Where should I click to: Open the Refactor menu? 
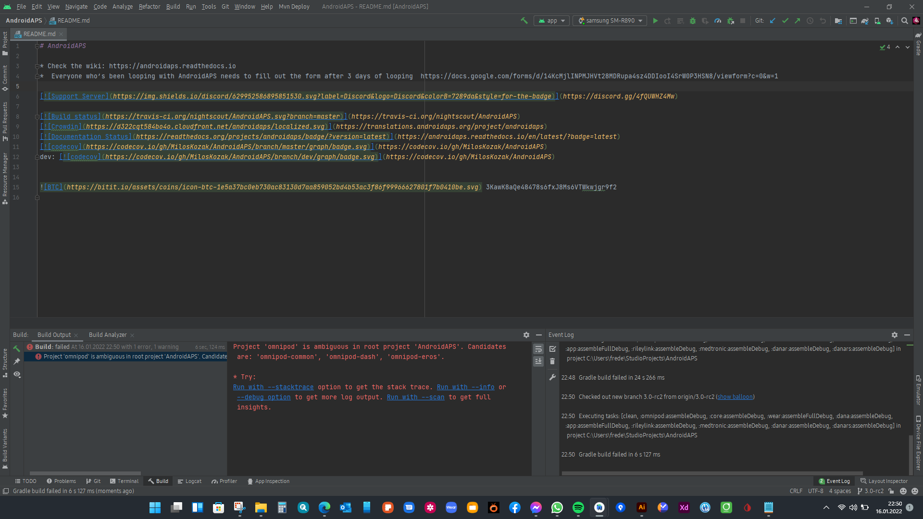coord(149,6)
